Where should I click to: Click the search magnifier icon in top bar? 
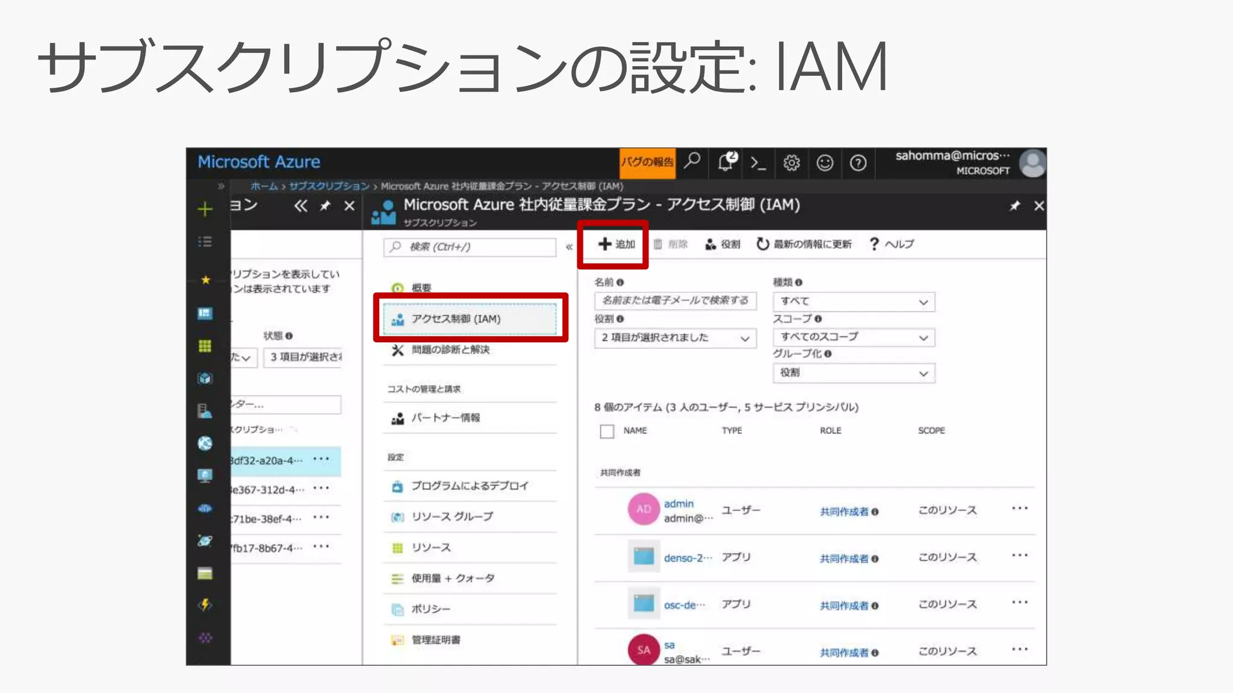(x=693, y=161)
